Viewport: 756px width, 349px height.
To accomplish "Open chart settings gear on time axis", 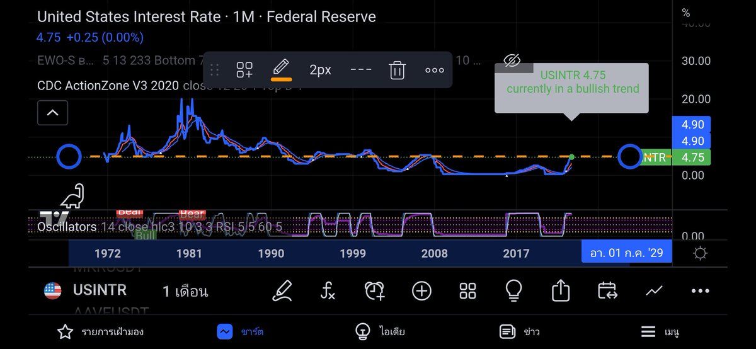I will 699,253.
